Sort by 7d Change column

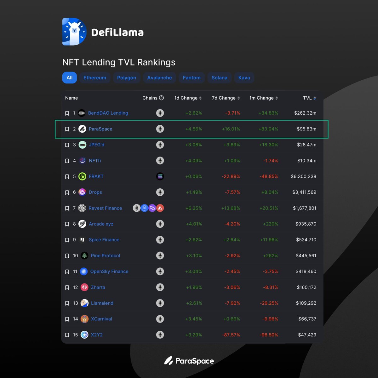click(x=226, y=98)
